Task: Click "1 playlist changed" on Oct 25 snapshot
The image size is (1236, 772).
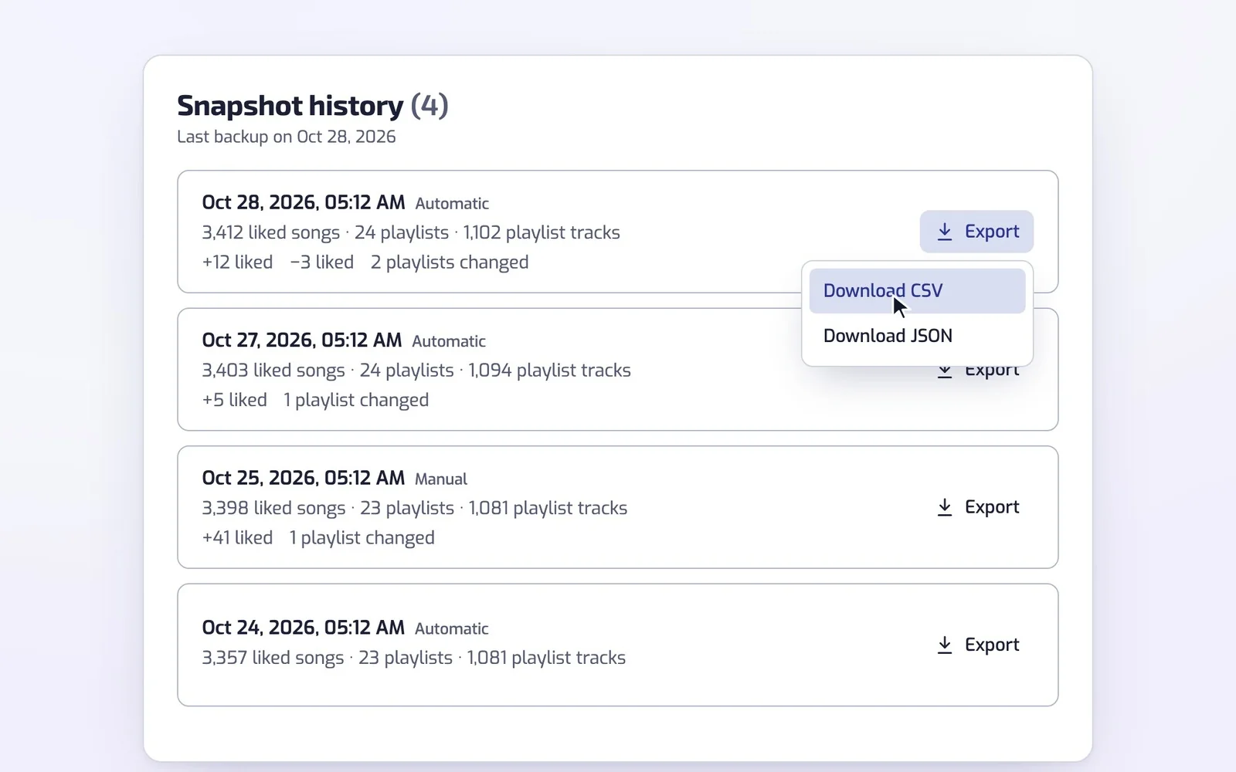Action: 362,538
